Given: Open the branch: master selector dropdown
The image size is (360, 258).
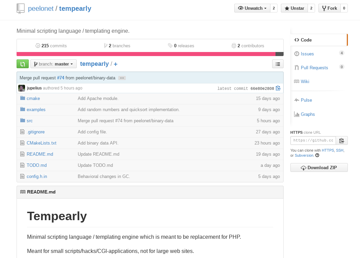Looking at the screenshot, I should [x=53, y=64].
